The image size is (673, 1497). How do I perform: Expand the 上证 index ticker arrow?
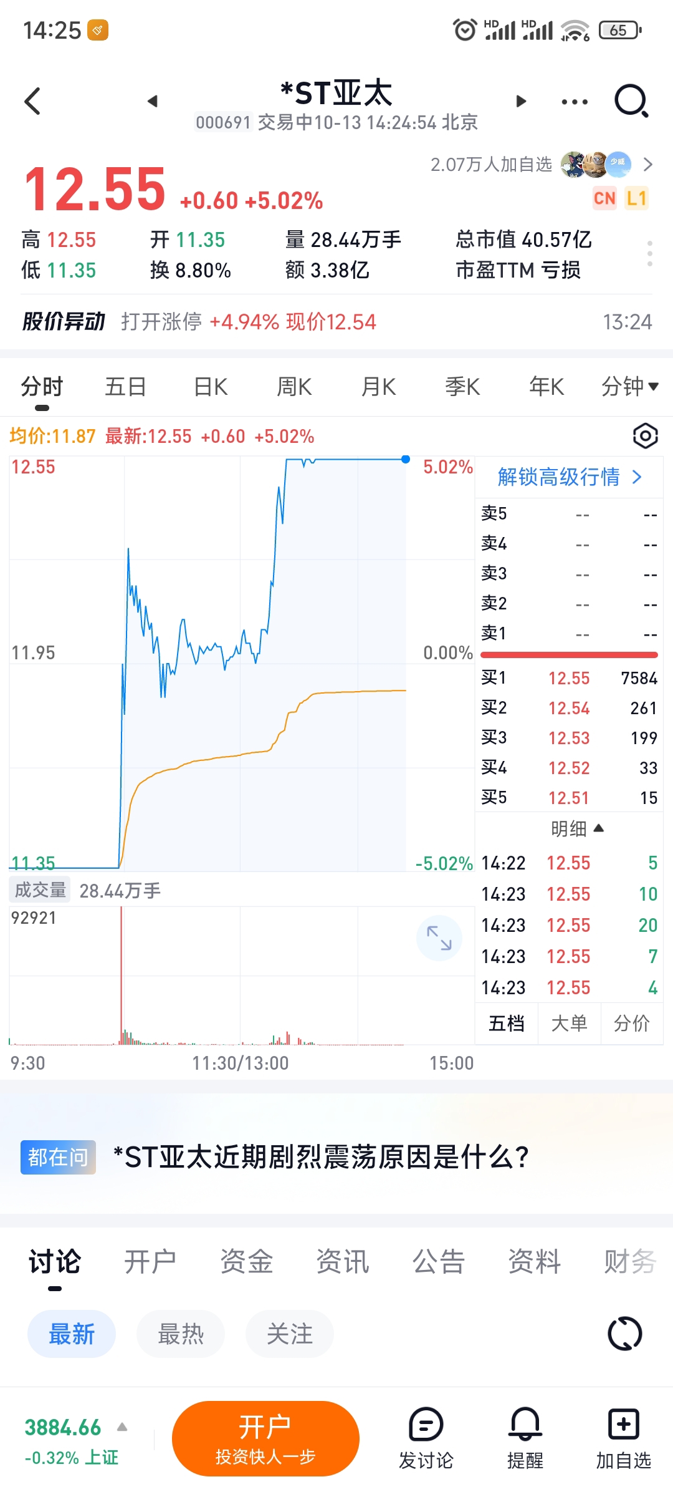click(x=122, y=1427)
